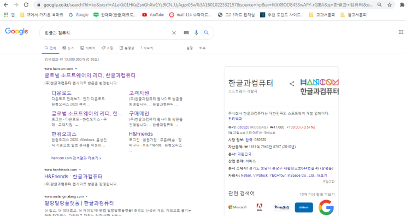Expand the arrow beside www.hanfriends.com
Viewport: 406px width, 216px height.
pos(80,170)
